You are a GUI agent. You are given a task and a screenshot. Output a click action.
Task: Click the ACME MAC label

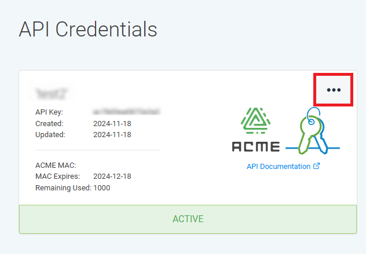[x=56, y=165]
